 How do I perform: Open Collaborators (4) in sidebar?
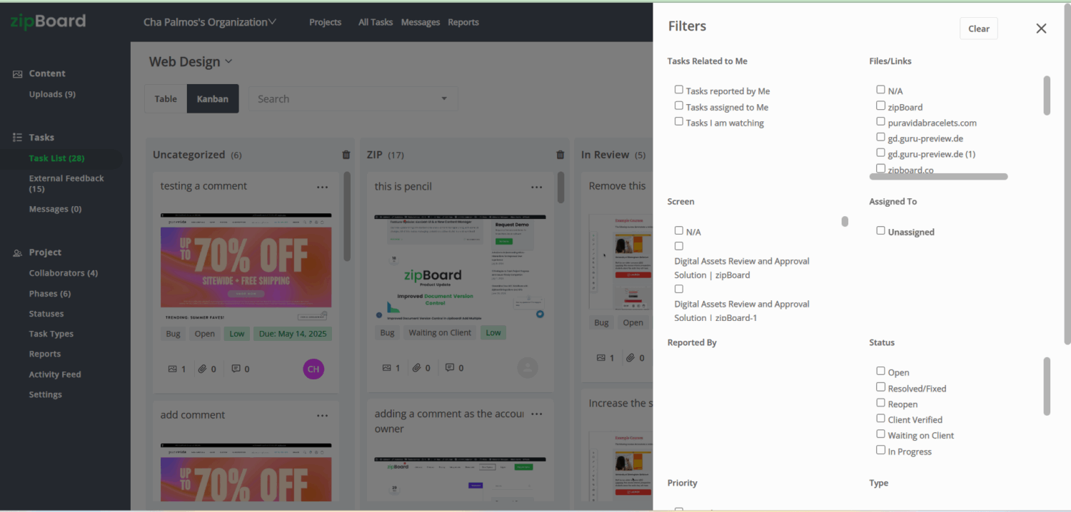(x=64, y=273)
